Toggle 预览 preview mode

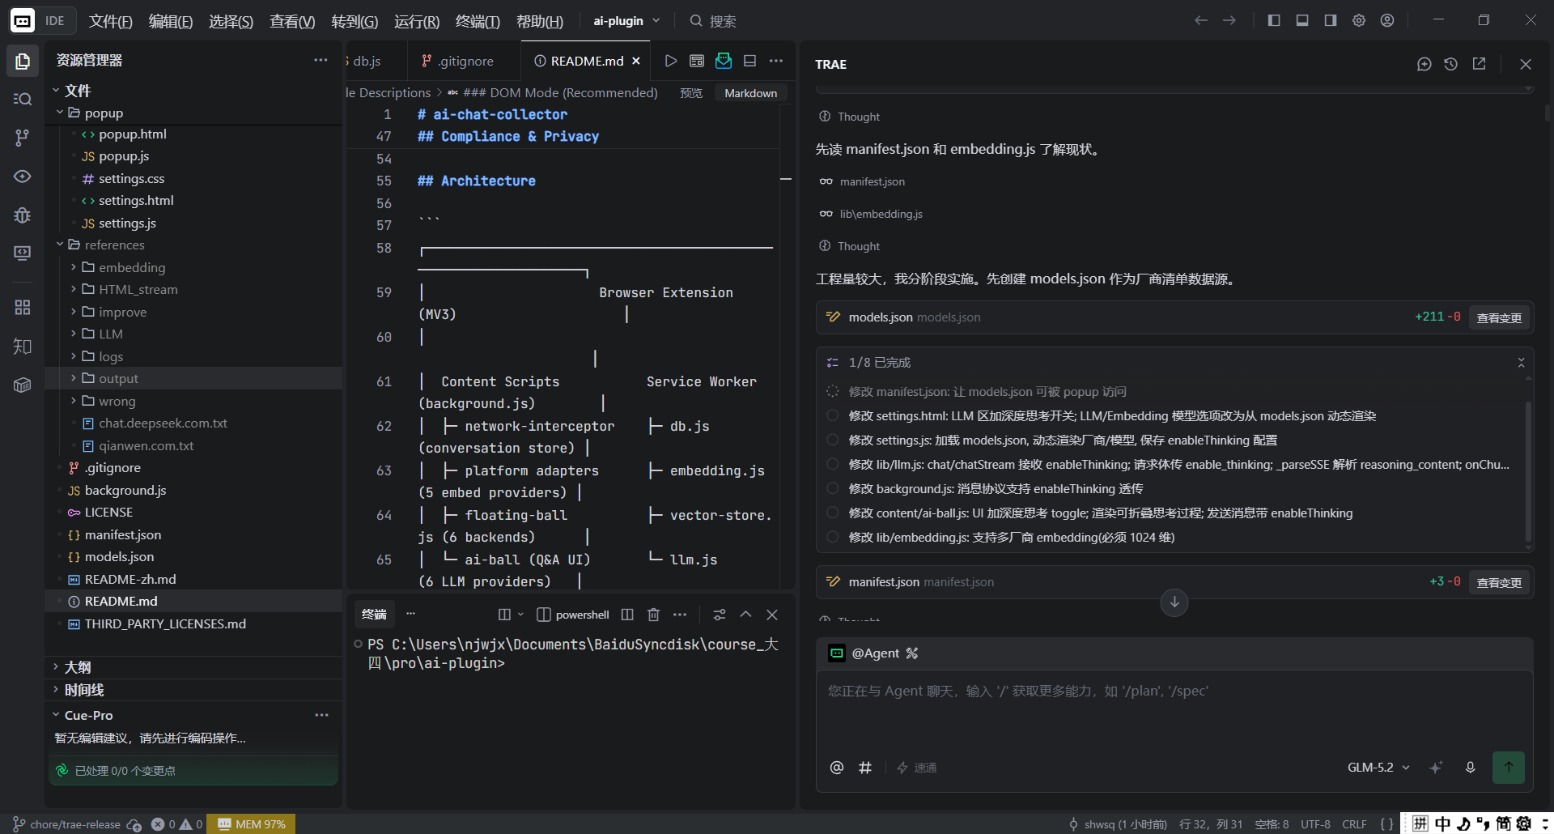pyautogui.click(x=691, y=93)
